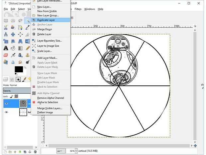206x155 pixels.
Task: Select the Ellipse Select tool
Action: point(13,21)
